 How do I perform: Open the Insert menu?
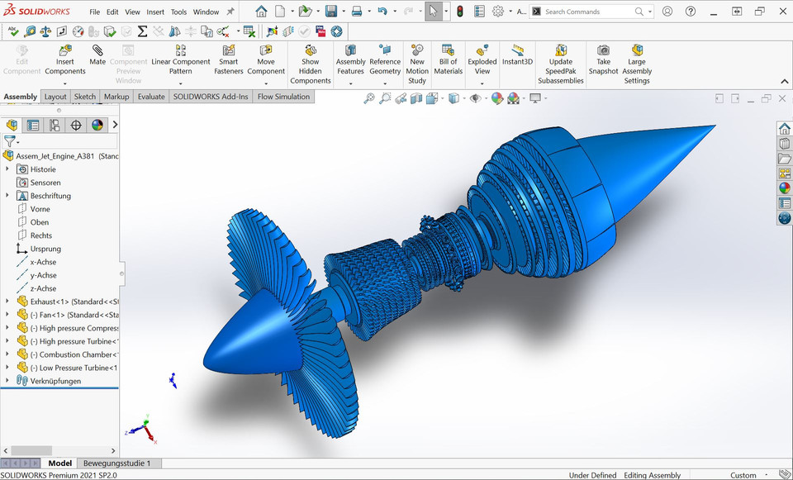tap(154, 12)
